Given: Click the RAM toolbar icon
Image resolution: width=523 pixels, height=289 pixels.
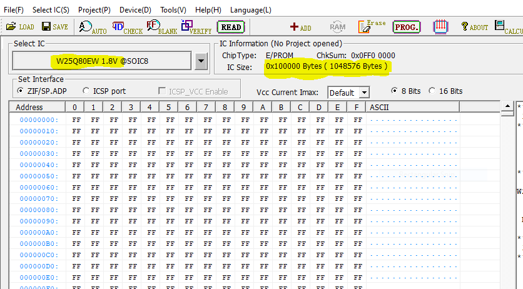Looking at the screenshot, I should 338,27.
